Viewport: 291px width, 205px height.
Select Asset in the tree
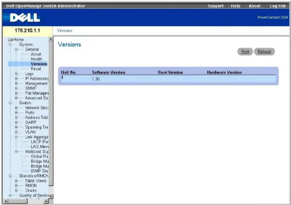point(36,54)
